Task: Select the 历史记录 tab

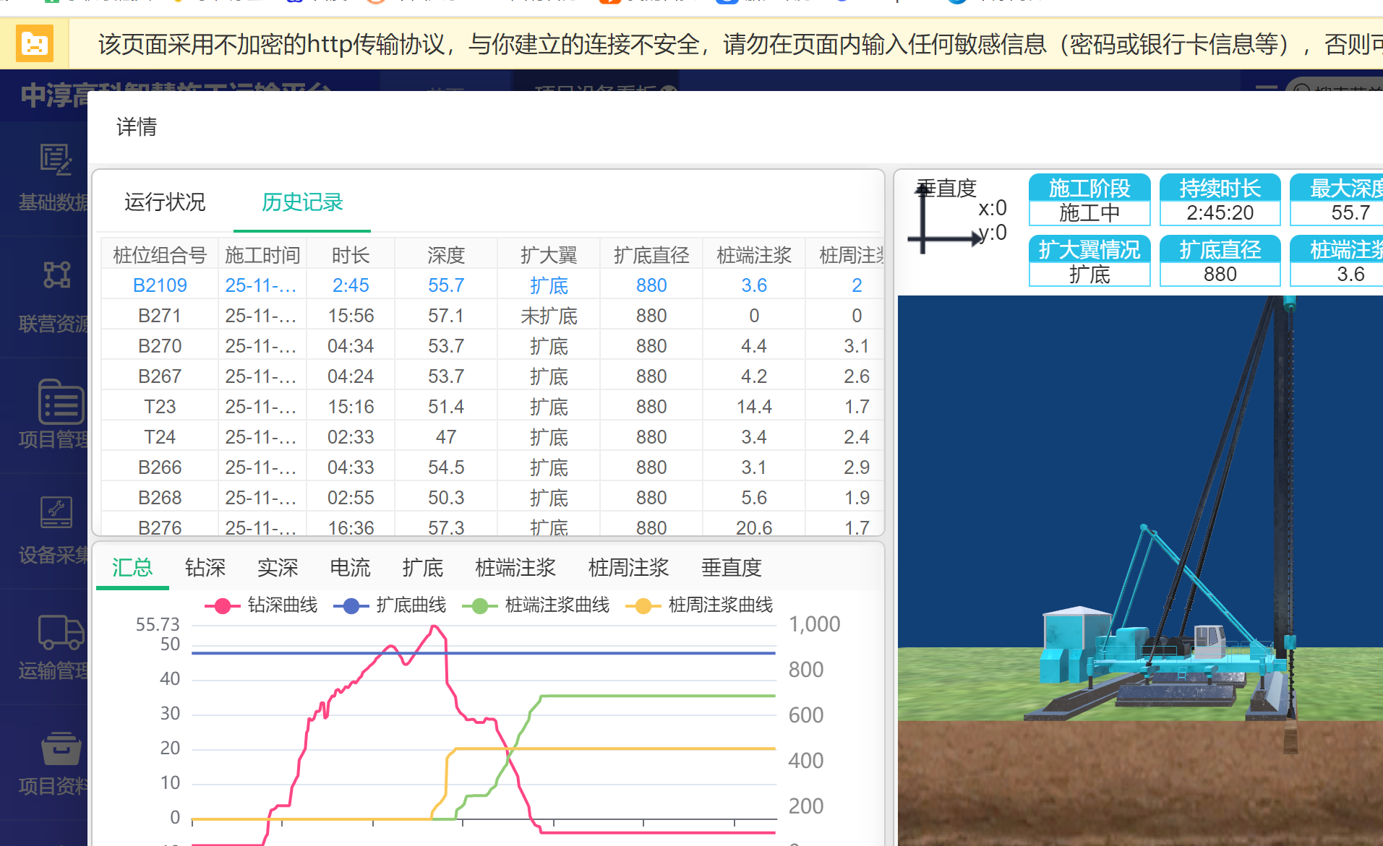Action: 302,202
